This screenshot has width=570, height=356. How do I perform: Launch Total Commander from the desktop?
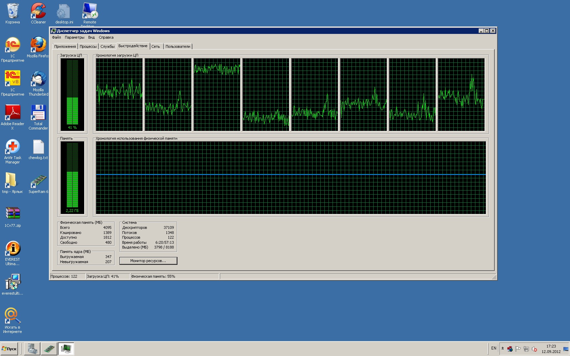[x=38, y=114]
